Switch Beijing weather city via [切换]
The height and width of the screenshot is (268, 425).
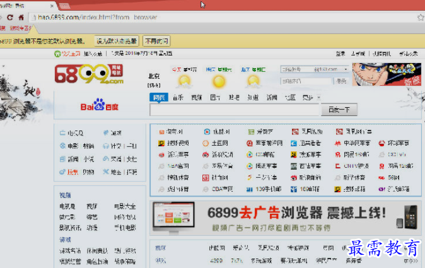[154, 85]
